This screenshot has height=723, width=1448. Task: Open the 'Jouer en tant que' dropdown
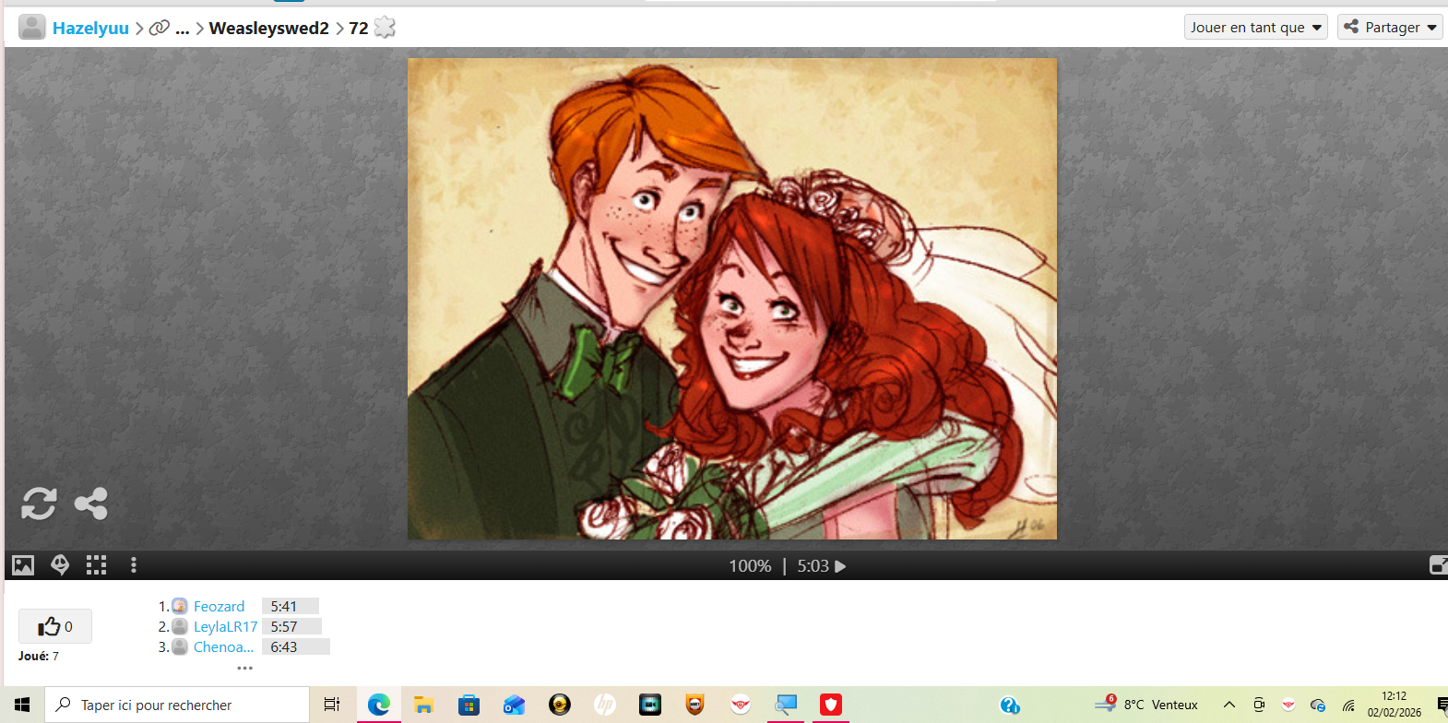click(1256, 27)
